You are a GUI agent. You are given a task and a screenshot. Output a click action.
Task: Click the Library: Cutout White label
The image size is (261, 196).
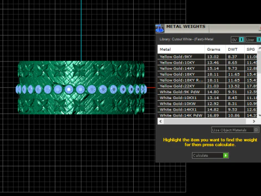pos(187,39)
